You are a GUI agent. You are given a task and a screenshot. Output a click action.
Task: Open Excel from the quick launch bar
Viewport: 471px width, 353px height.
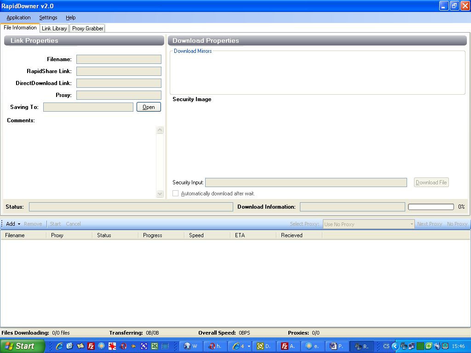tap(155, 346)
